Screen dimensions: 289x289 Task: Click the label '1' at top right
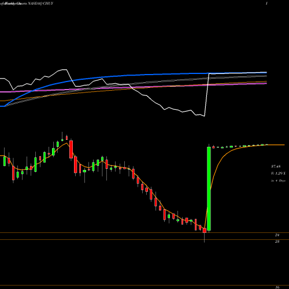click(x=266, y=3)
